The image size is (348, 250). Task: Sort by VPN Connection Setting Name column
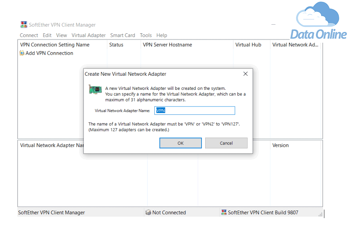62,45
